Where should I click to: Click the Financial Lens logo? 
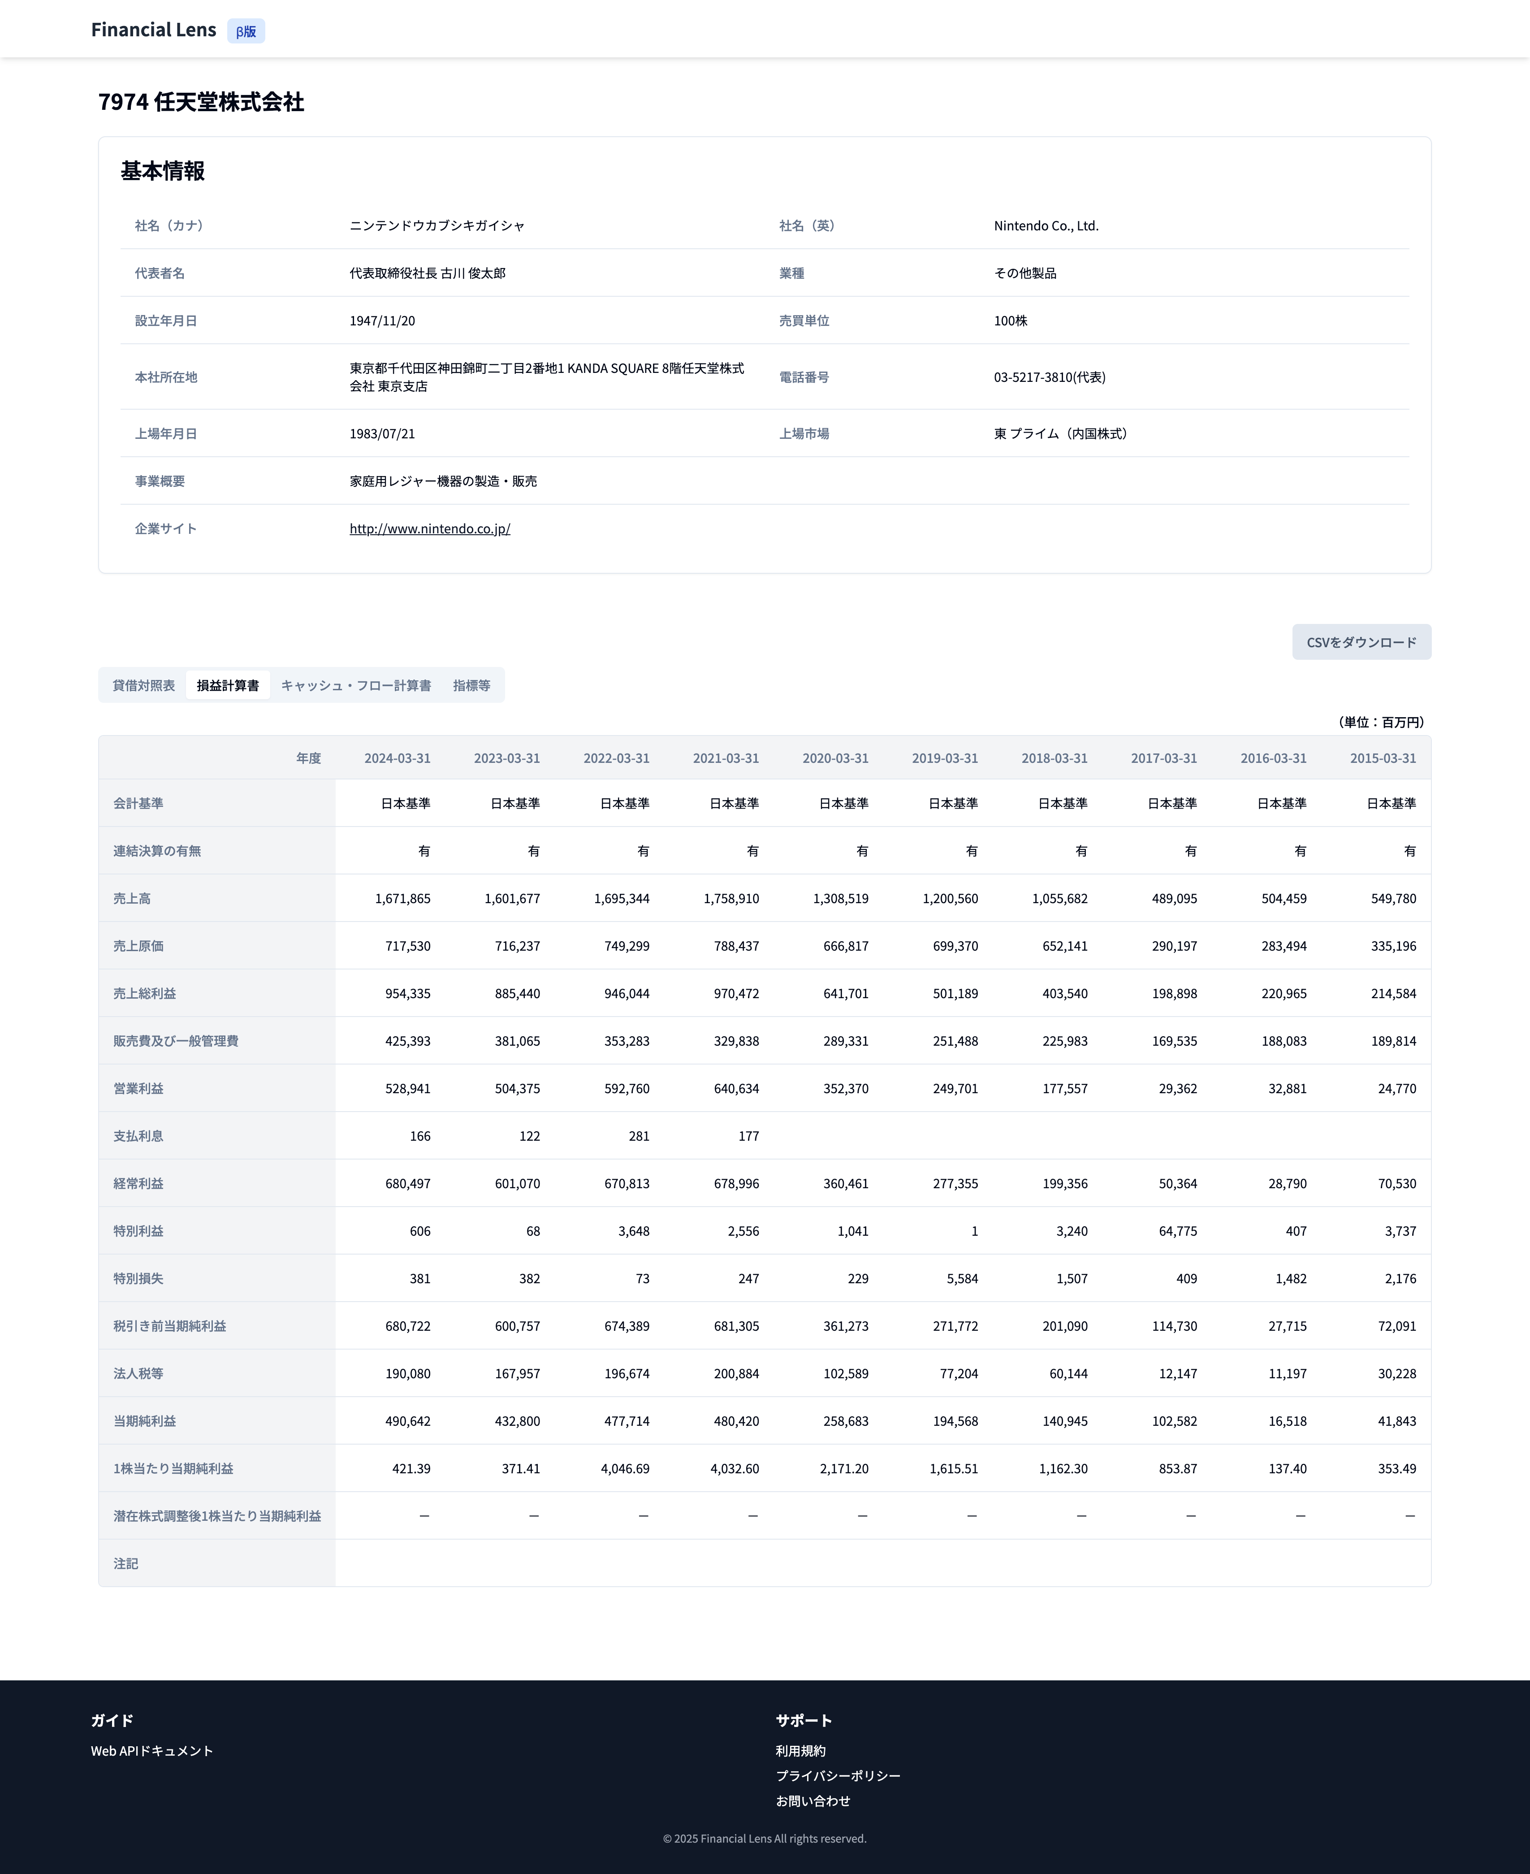tap(153, 30)
